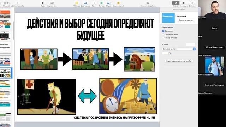Click Редактировать мастер-слайд button
Image resolution: width=226 pixels, height=127 pixels.
point(179,61)
